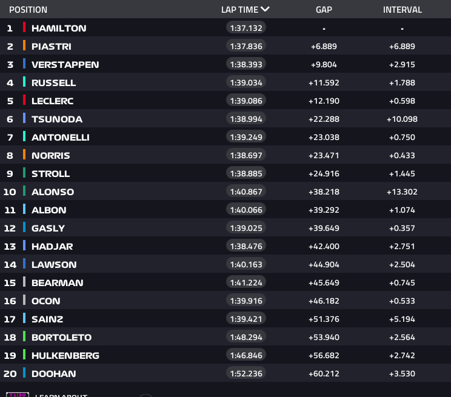Click the purple timing icon at bottom left

[x=17, y=394]
